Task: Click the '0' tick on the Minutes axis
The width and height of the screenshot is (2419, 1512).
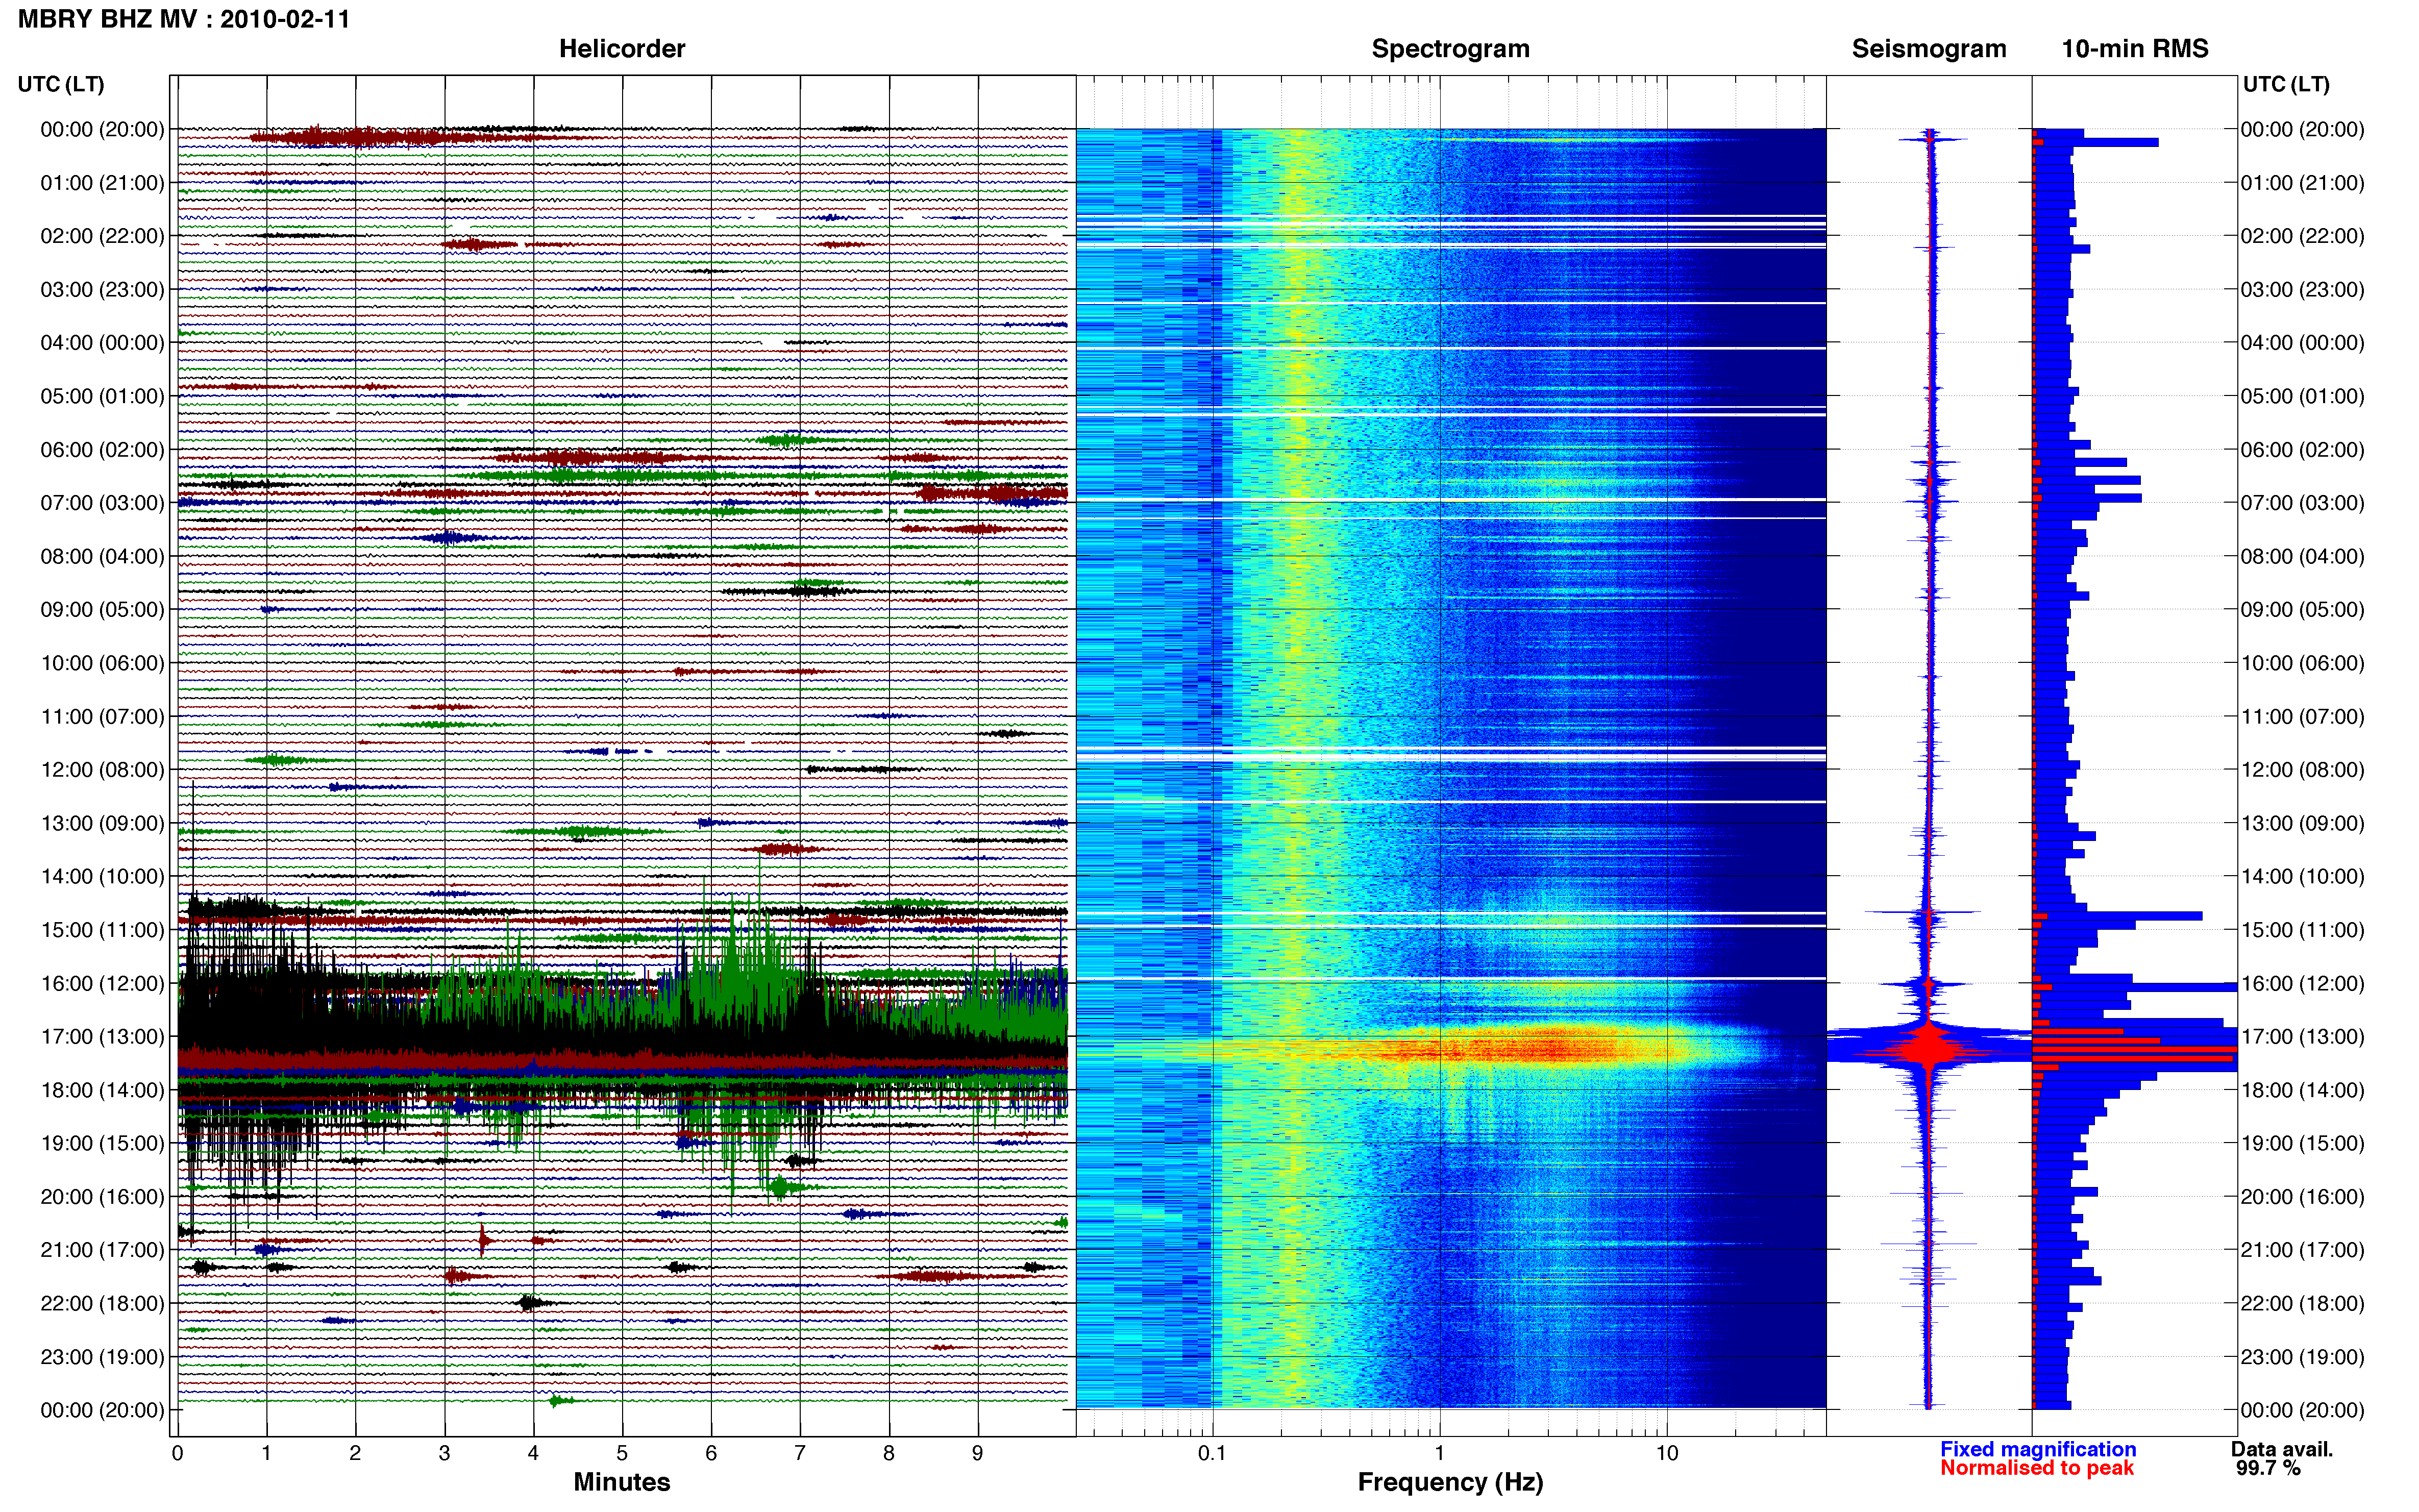Action: click(x=177, y=1453)
